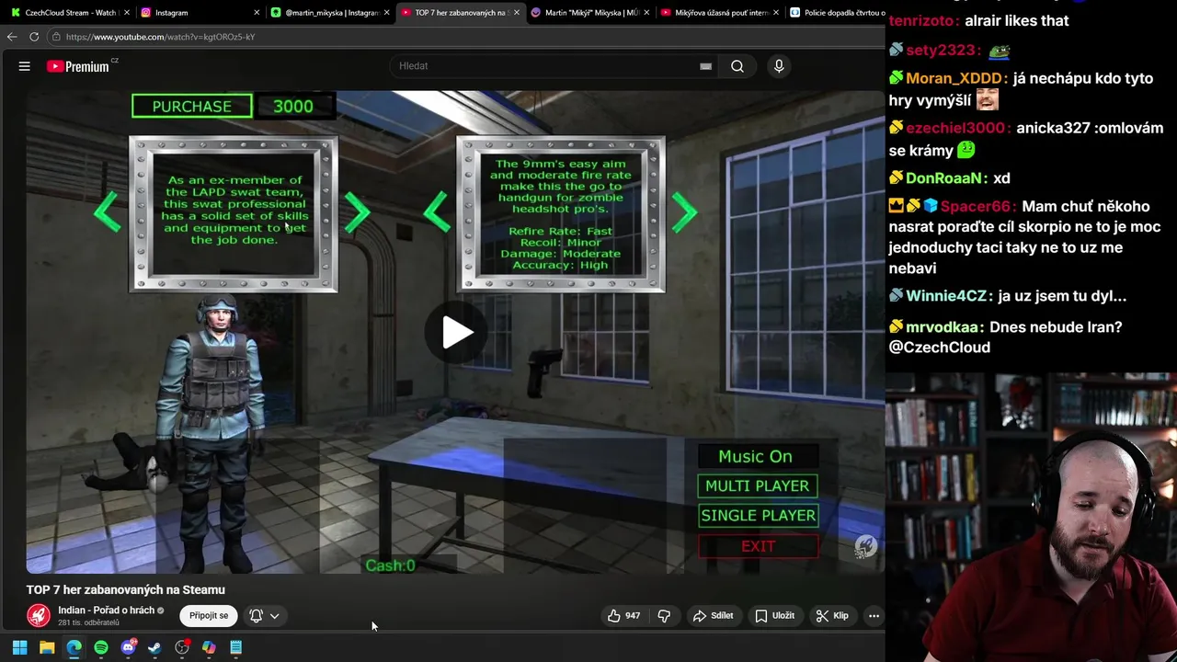
Task: Switch to Policie dopadla čtvrtou tab
Action: coord(837,13)
